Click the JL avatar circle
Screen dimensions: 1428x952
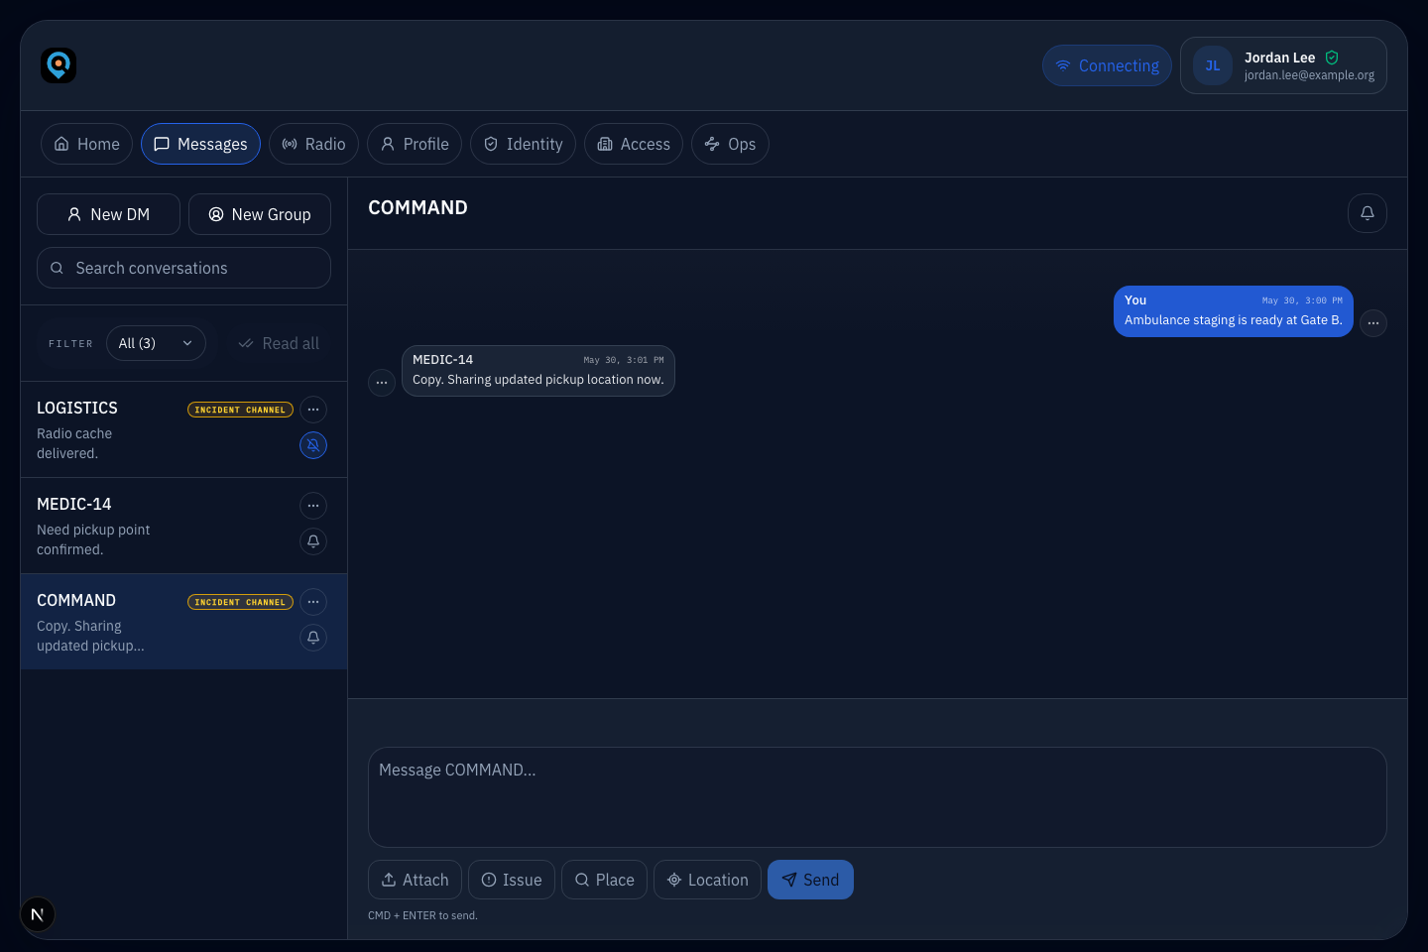[1213, 65]
